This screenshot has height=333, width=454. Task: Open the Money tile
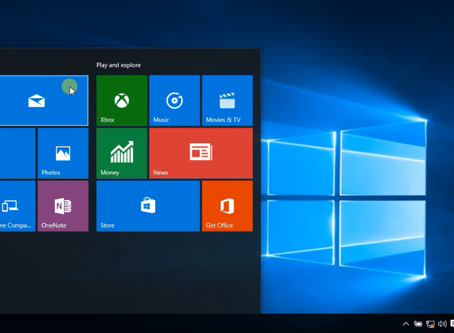(x=122, y=153)
